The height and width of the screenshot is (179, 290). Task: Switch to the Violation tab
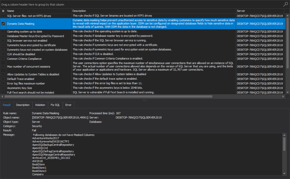tap(40, 105)
